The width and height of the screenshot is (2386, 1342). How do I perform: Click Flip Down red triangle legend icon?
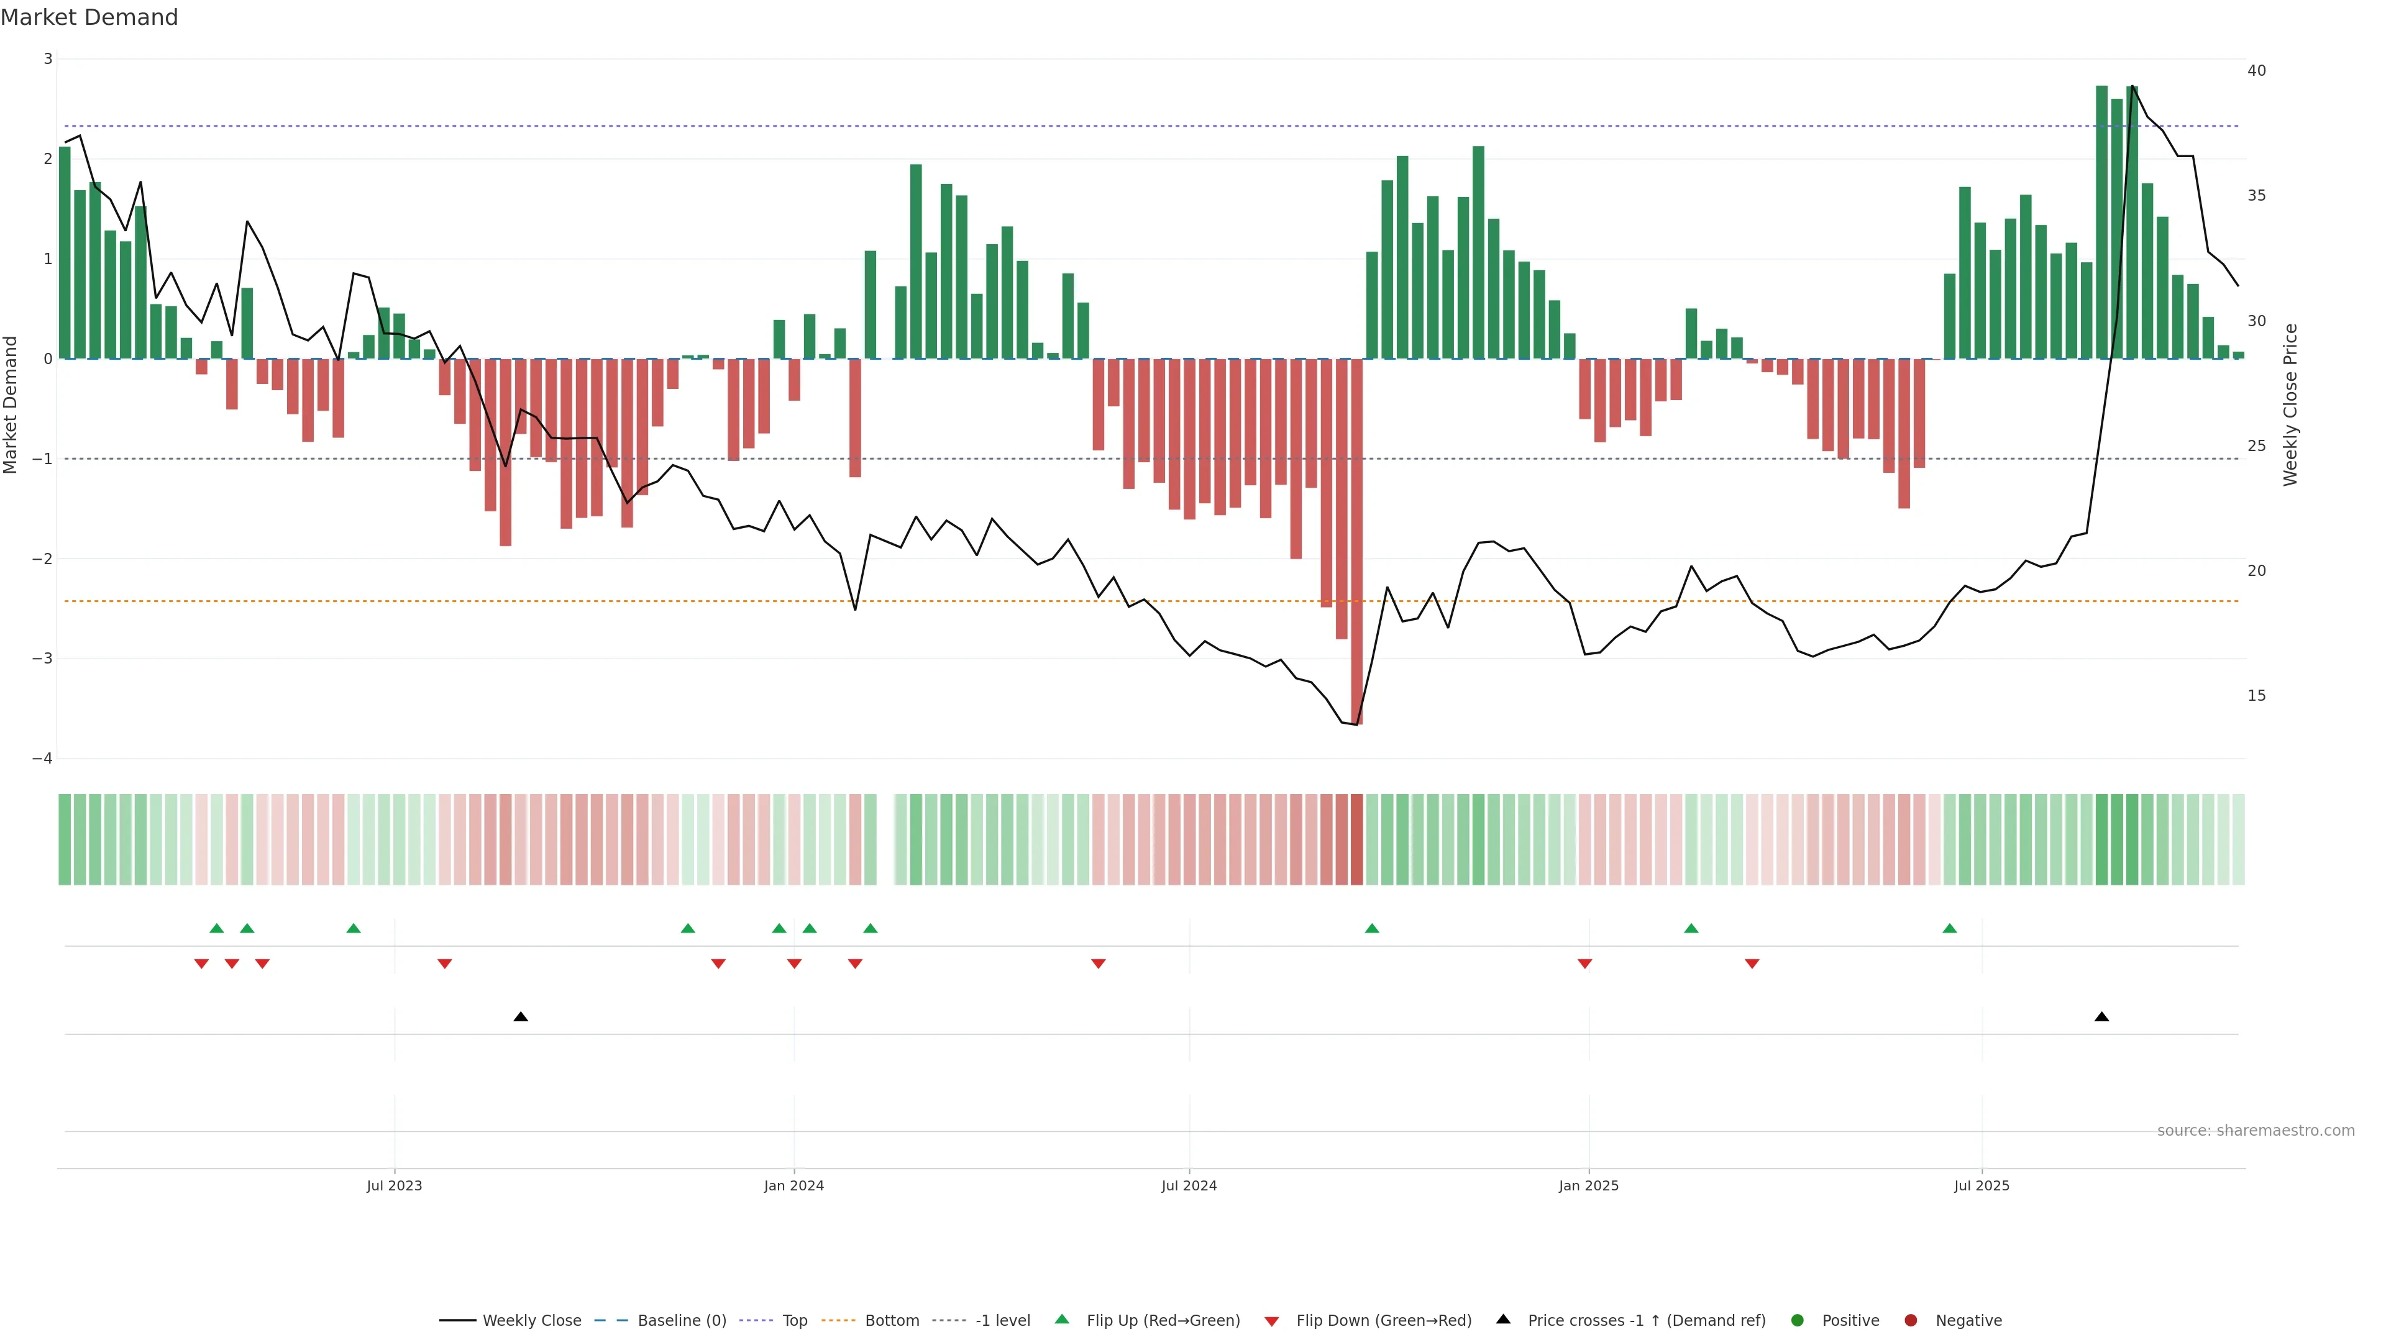tap(1272, 1321)
